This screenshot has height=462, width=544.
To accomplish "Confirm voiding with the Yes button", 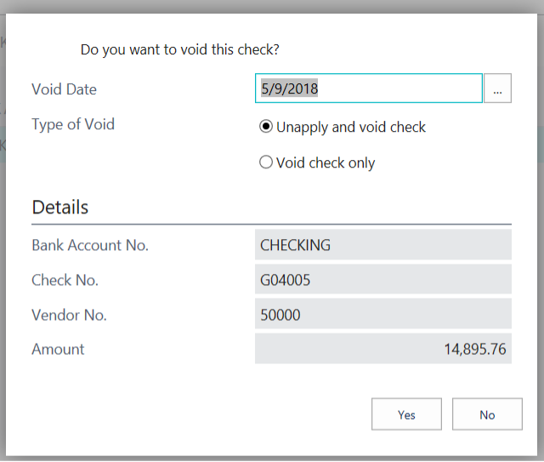I will pyautogui.click(x=406, y=414).
